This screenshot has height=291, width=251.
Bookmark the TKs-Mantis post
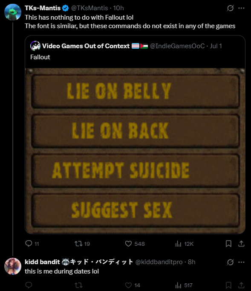coord(228,244)
